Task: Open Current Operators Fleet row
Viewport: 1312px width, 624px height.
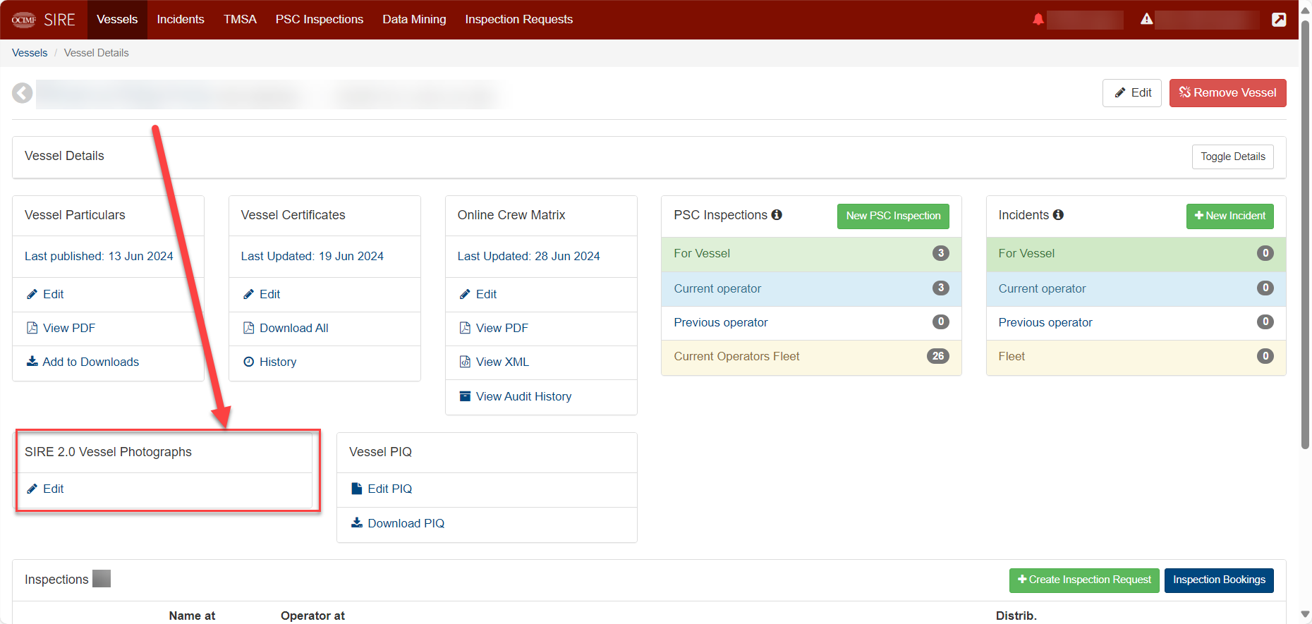Action: click(x=811, y=357)
